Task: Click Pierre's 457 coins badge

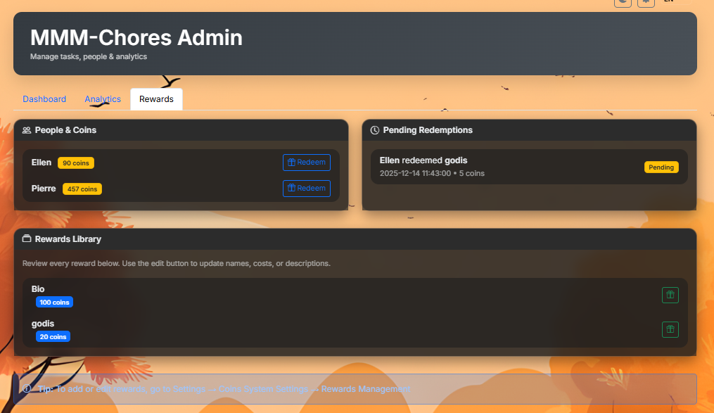Action: [x=82, y=189]
